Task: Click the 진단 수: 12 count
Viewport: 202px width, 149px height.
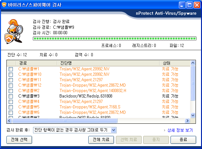Action: click(17, 55)
